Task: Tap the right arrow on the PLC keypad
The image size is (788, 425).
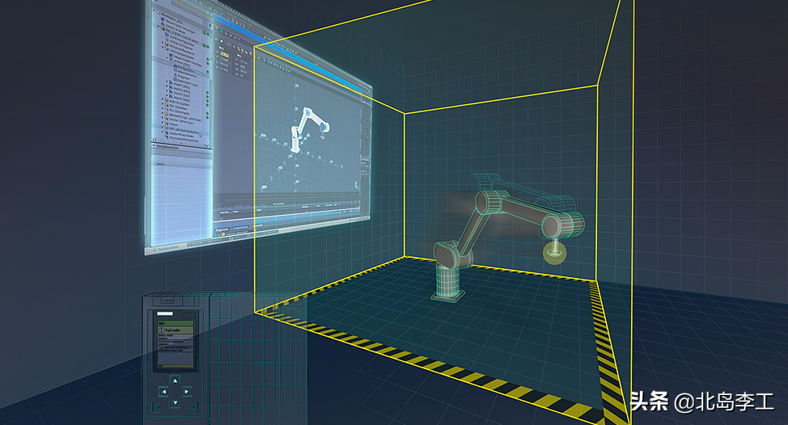Action: coord(186,391)
